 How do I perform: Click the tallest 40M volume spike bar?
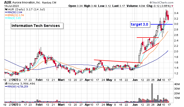point(152,93)
